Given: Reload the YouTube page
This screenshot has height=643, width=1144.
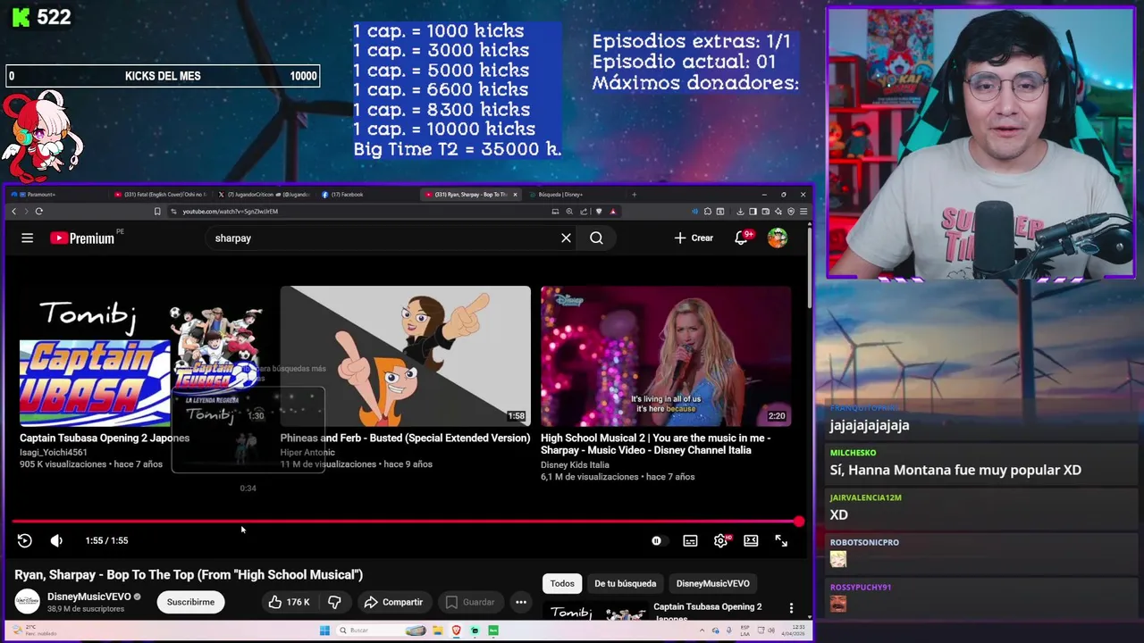Looking at the screenshot, I should point(38,212).
